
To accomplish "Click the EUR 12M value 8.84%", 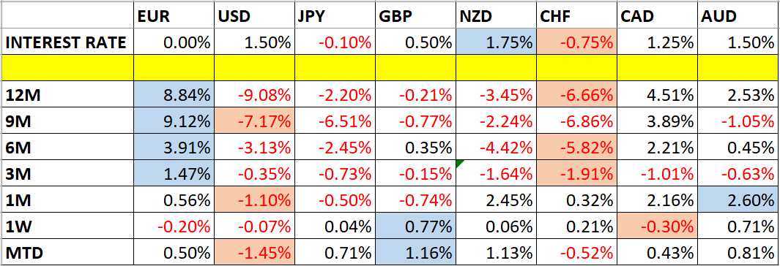I will click(174, 95).
